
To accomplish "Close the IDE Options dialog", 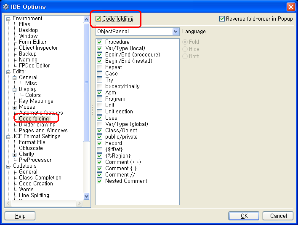I will coord(291,7).
